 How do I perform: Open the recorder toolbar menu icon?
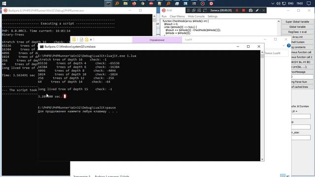(x=188, y=10)
